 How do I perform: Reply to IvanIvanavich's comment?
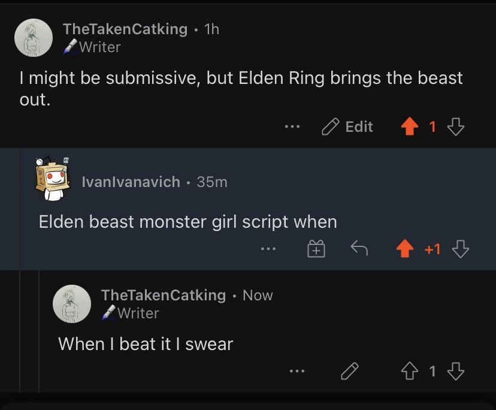pos(358,249)
